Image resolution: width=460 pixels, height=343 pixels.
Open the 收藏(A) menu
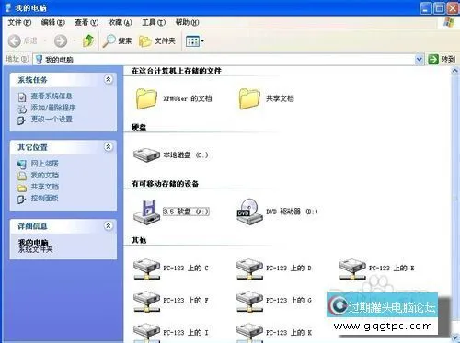point(120,22)
